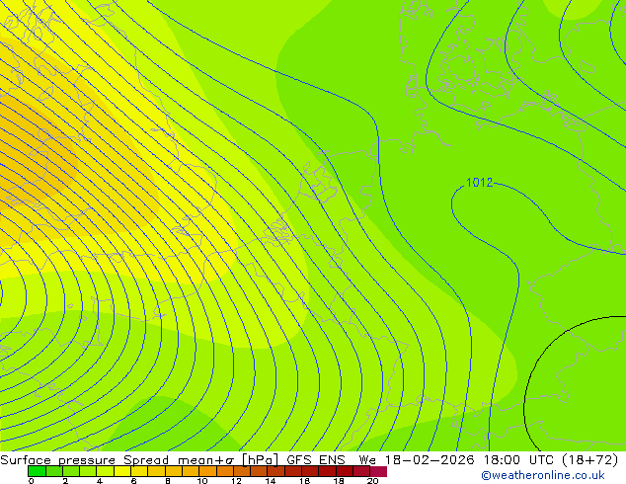Image resolution: width=626 pixels, height=484 pixels.
Task: Pick the pure yellow legend swatch
Action: (122, 471)
